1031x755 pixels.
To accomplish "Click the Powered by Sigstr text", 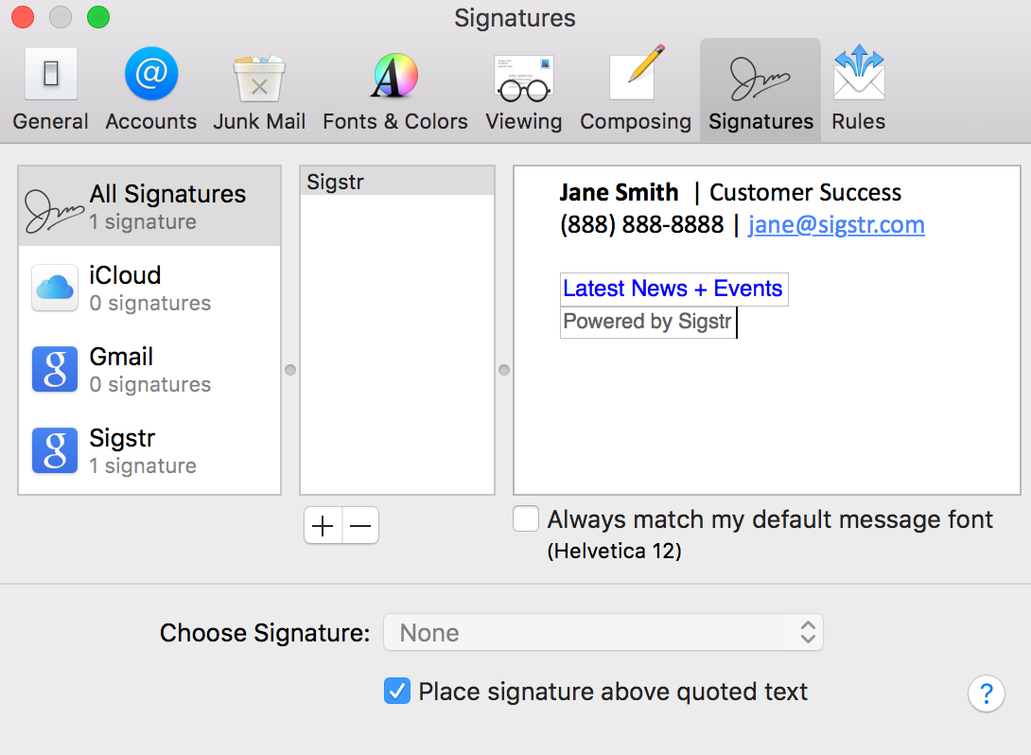I will point(648,322).
